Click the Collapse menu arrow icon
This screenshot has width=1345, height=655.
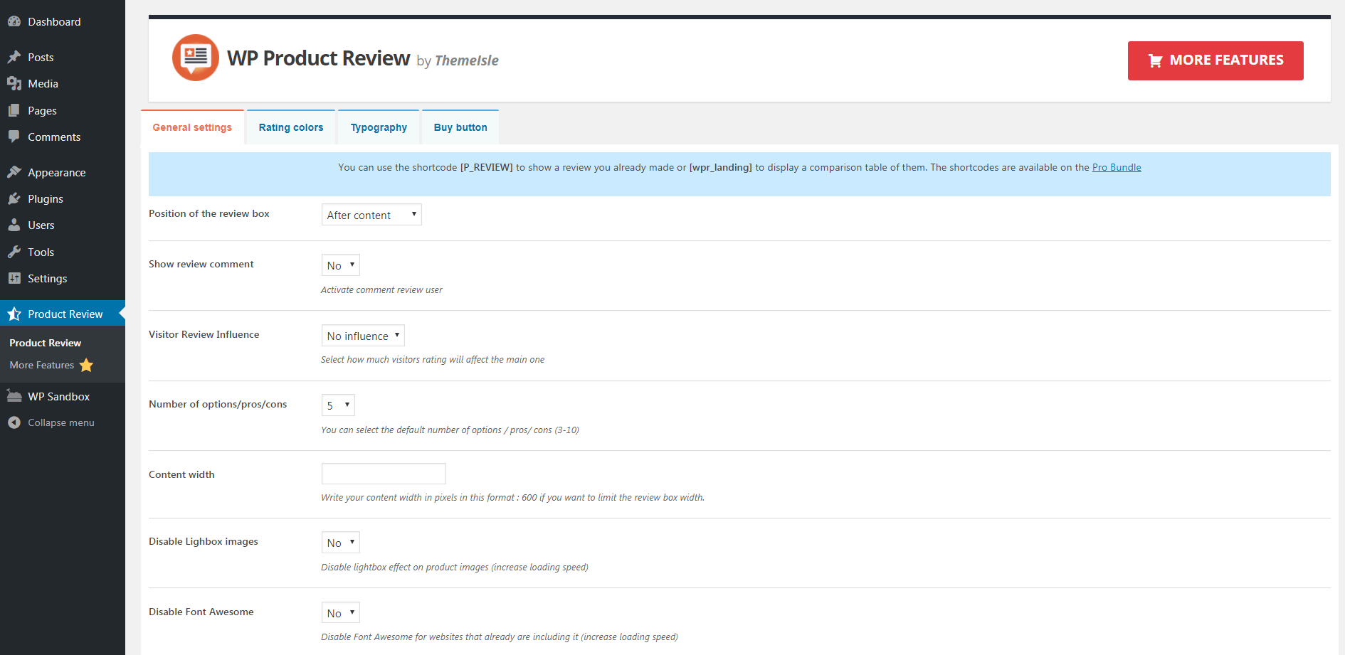click(x=14, y=422)
